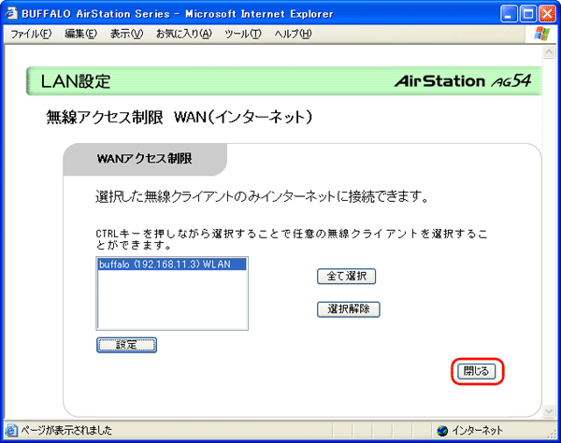Screen dimensions: 561x443
Task: Click the インターネット zone globe icon
Action: point(441,431)
